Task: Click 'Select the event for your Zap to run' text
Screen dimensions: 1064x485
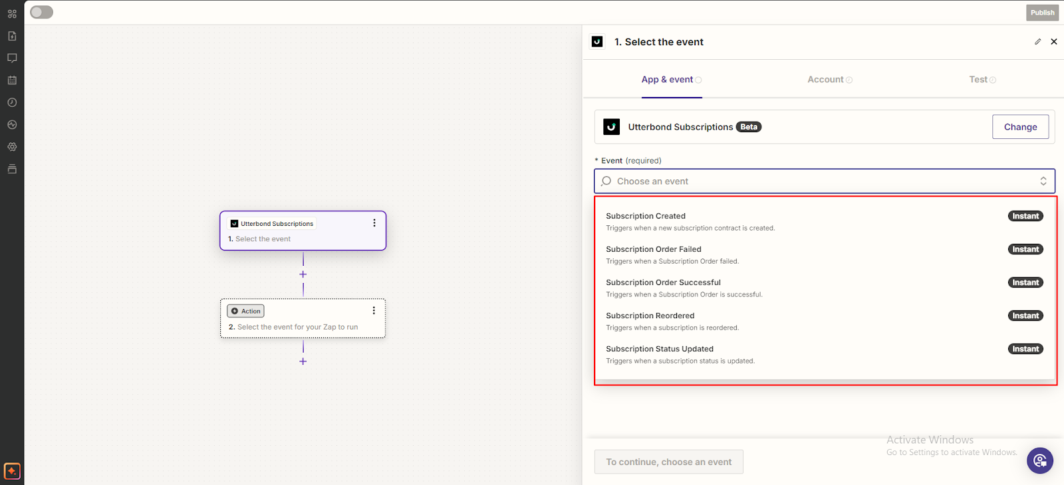Action: [x=297, y=327]
